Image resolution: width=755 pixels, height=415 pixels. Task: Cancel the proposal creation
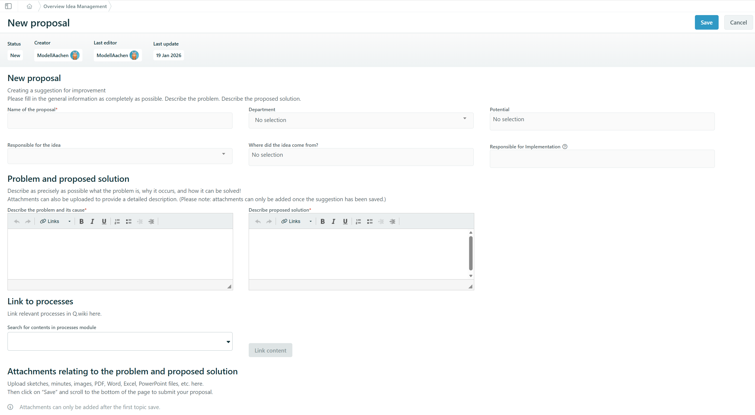pyautogui.click(x=738, y=23)
